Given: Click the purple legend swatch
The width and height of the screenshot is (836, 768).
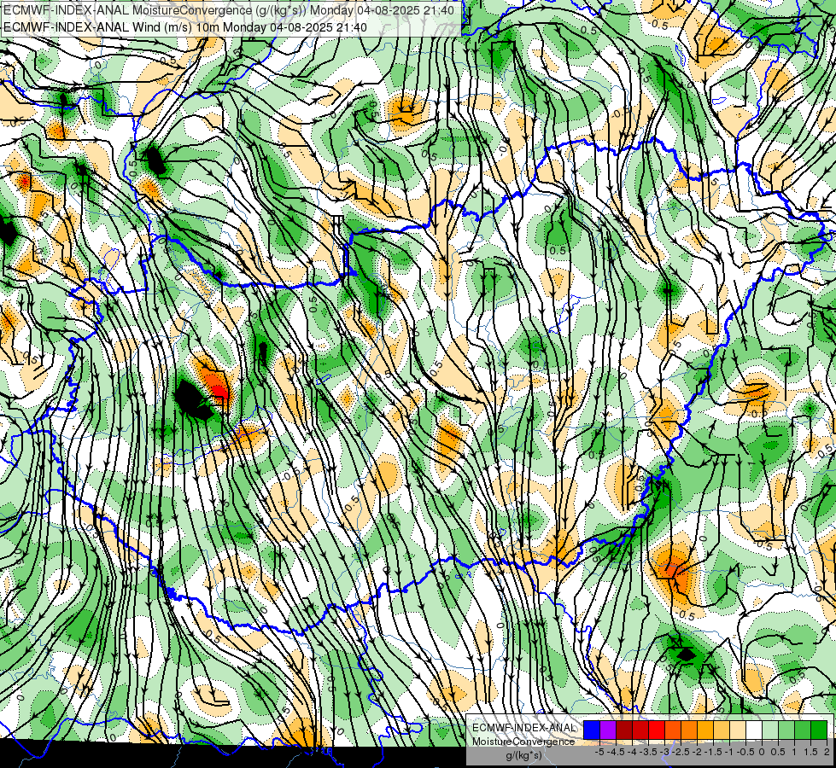Looking at the screenshot, I should [x=608, y=730].
